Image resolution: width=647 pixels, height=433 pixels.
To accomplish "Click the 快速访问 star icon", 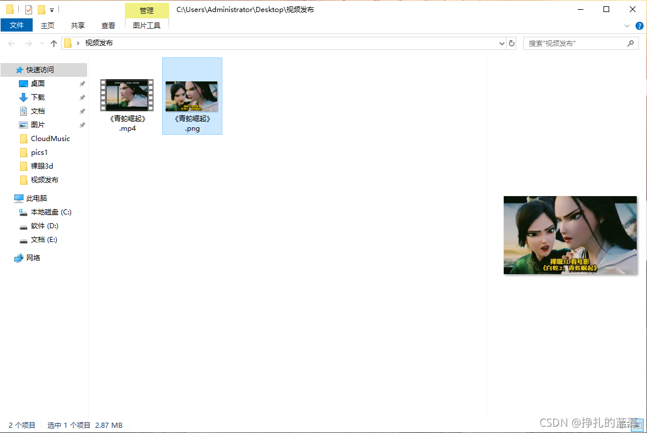I will tap(19, 70).
